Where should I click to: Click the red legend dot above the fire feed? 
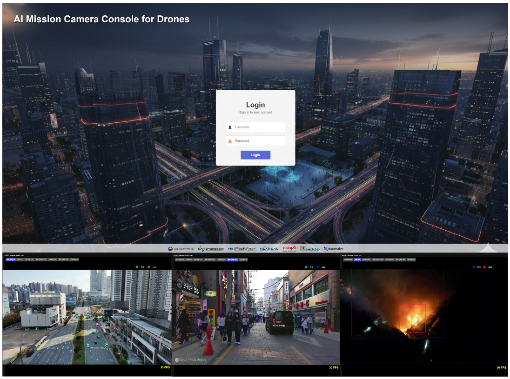coord(484,267)
